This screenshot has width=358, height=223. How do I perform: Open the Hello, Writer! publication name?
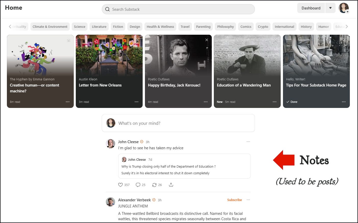point(295,79)
